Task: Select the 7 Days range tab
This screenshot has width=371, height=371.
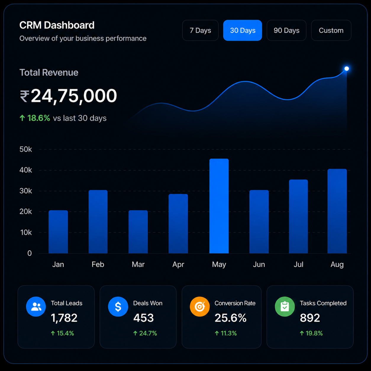Action: point(200,30)
